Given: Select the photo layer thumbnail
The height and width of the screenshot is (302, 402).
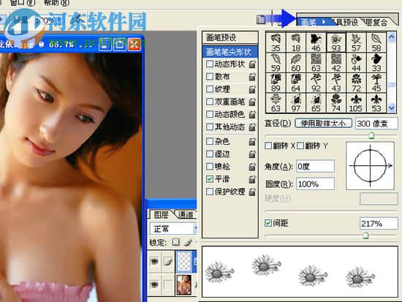Looking at the screenshot, I should [184, 284].
